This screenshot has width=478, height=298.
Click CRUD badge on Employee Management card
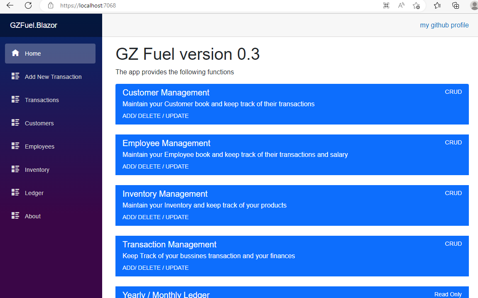pyautogui.click(x=453, y=142)
